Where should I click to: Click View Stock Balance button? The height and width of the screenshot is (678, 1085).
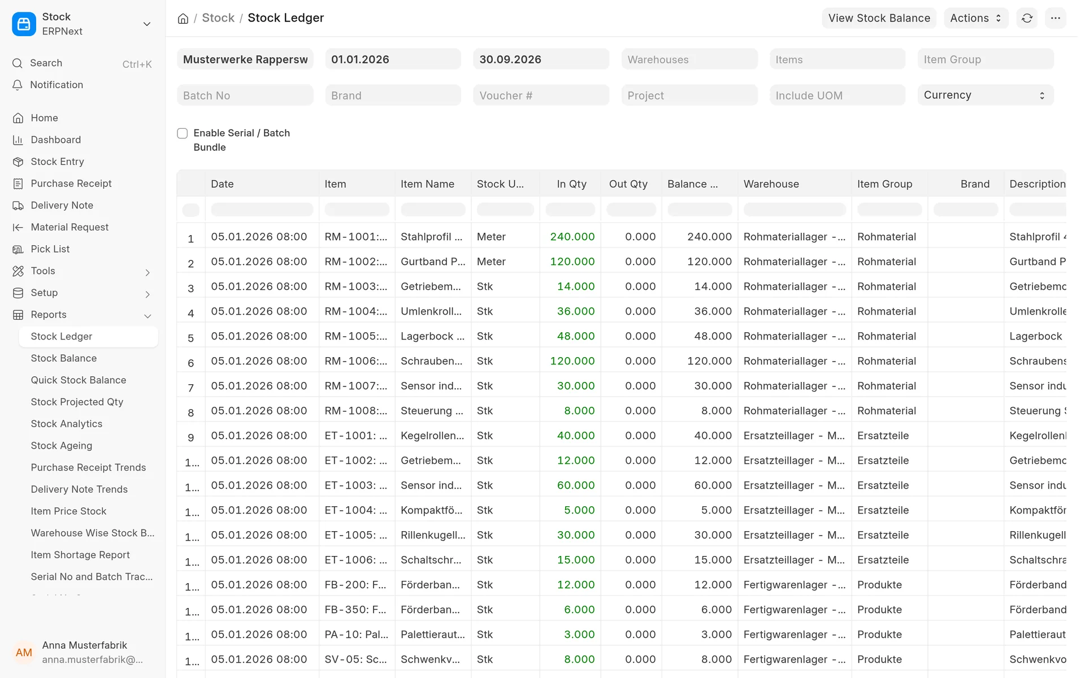[x=879, y=18]
